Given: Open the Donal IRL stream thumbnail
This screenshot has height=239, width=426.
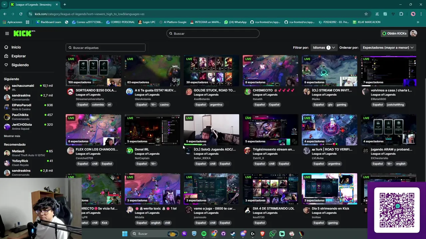Looking at the screenshot, I should click(152, 130).
